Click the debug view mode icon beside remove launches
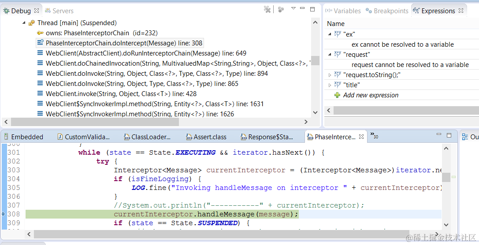 (281, 9)
